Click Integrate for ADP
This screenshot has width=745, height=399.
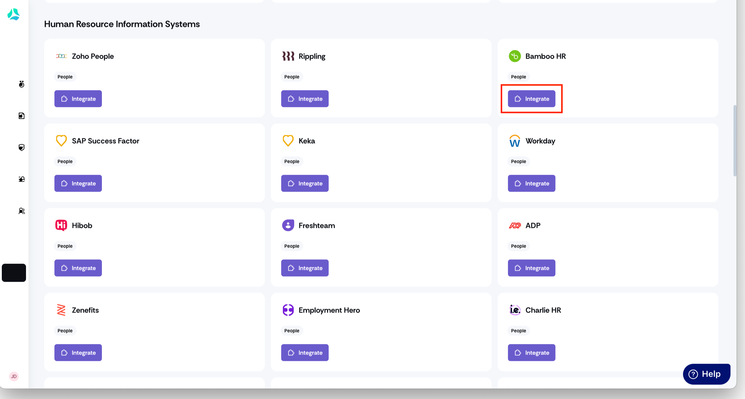tap(532, 268)
